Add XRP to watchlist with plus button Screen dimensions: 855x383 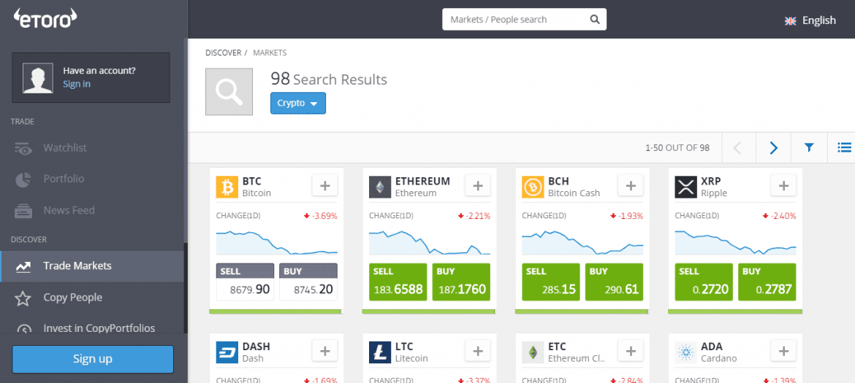[x=783, y=186]
